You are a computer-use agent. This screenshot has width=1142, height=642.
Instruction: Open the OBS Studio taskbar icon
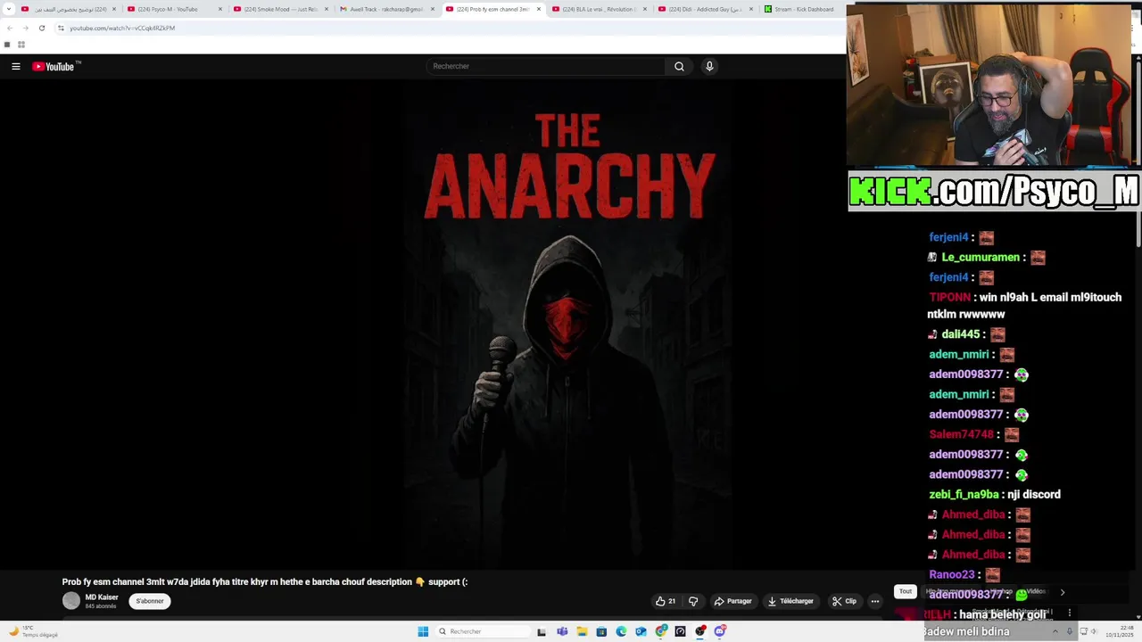(700, 631)
